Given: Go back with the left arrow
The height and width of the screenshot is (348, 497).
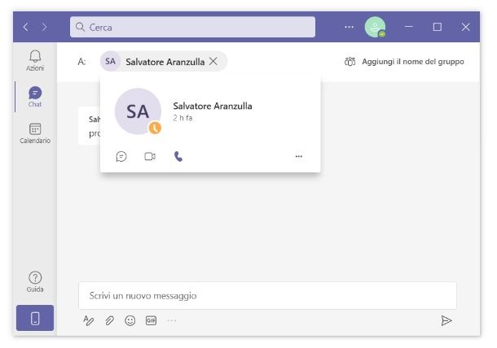Looking at the screenshot, I should point(26,27).
